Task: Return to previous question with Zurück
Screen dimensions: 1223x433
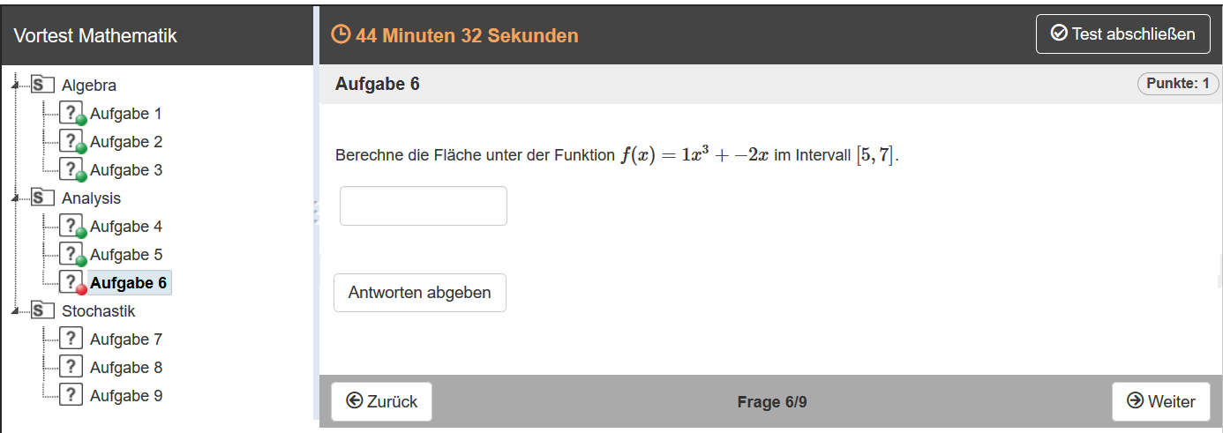Action: coord(381,401)
